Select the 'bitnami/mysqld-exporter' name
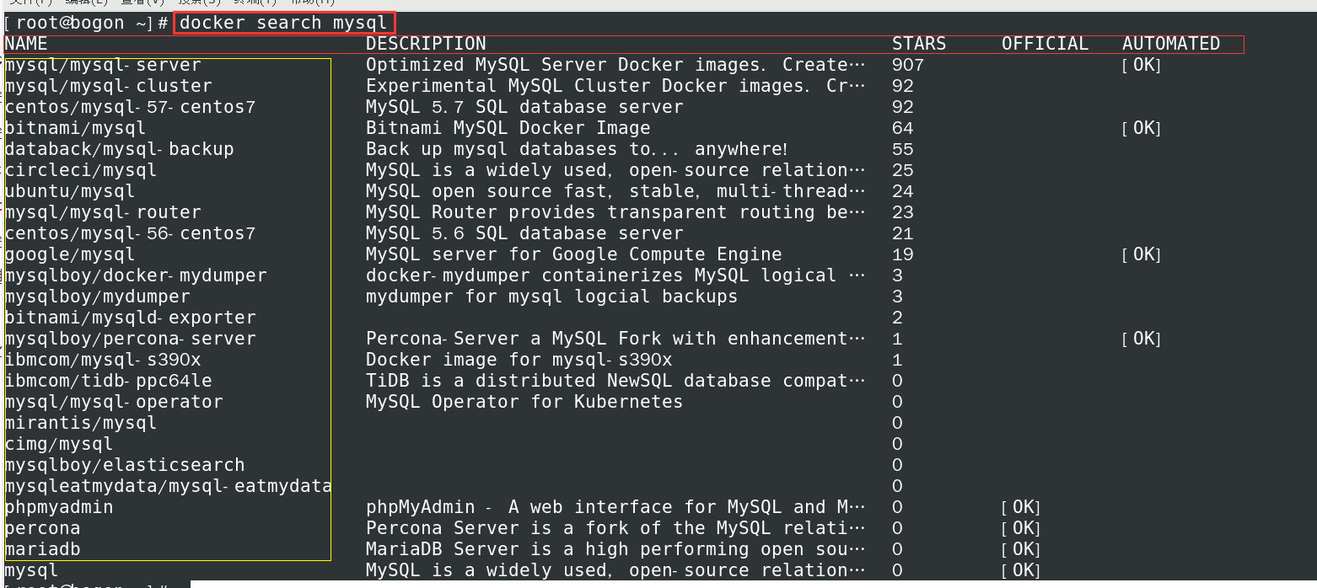 coord(130,318)
